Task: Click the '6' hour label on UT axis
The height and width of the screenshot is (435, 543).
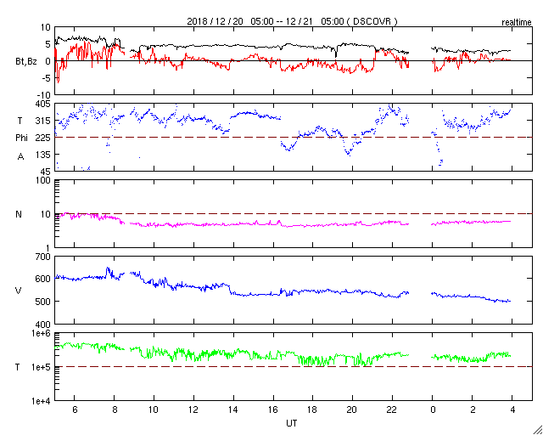Action: (75, 410)
